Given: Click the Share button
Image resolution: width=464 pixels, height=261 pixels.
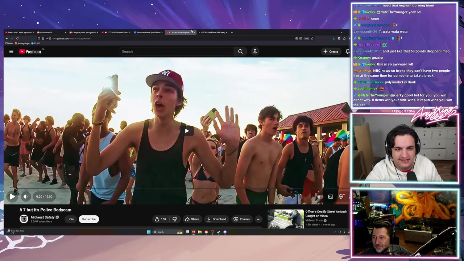Looking at the screenshot, I should 192,219.
